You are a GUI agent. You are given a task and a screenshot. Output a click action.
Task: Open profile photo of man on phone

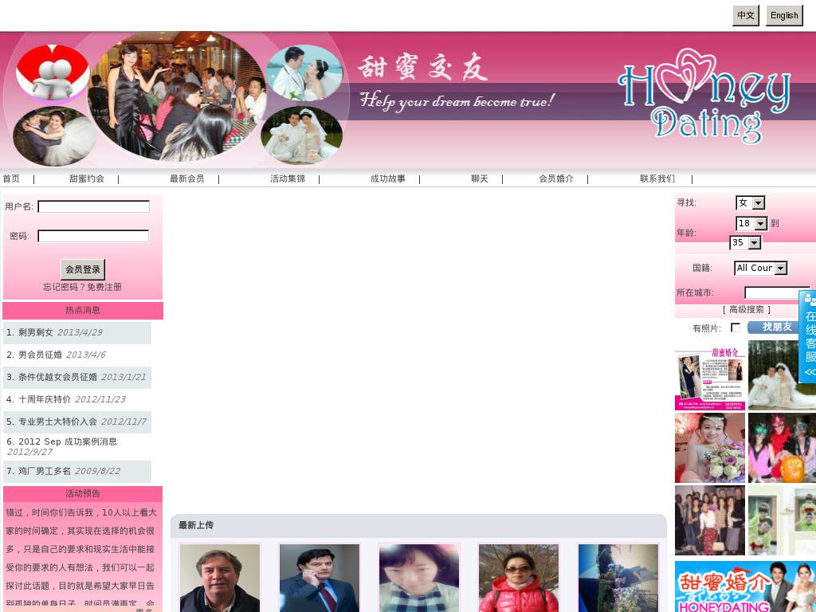[x=320, y=579]
